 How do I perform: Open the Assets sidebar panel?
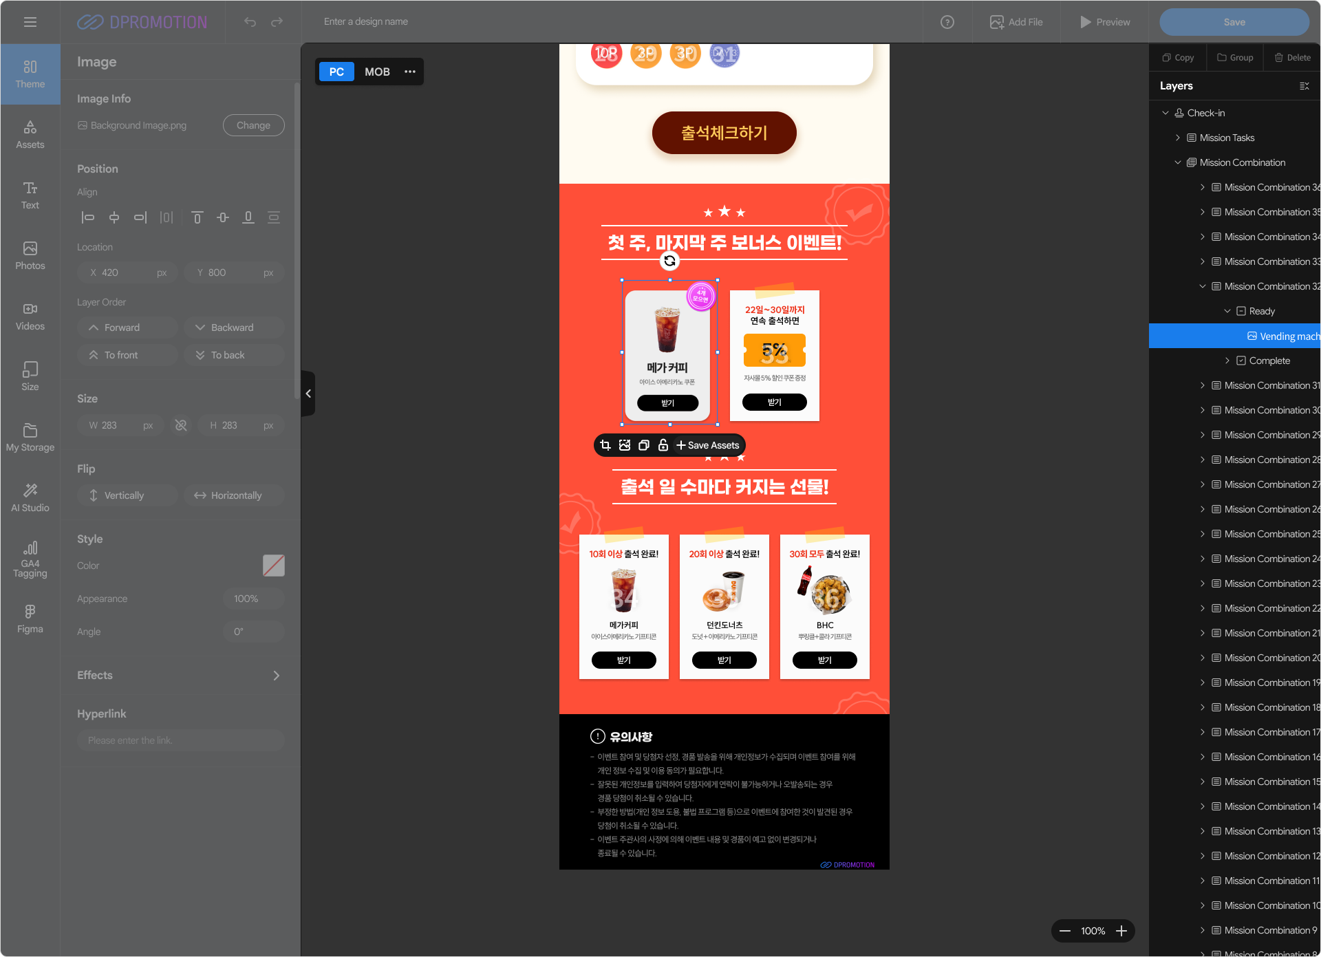tap(30, 135)
